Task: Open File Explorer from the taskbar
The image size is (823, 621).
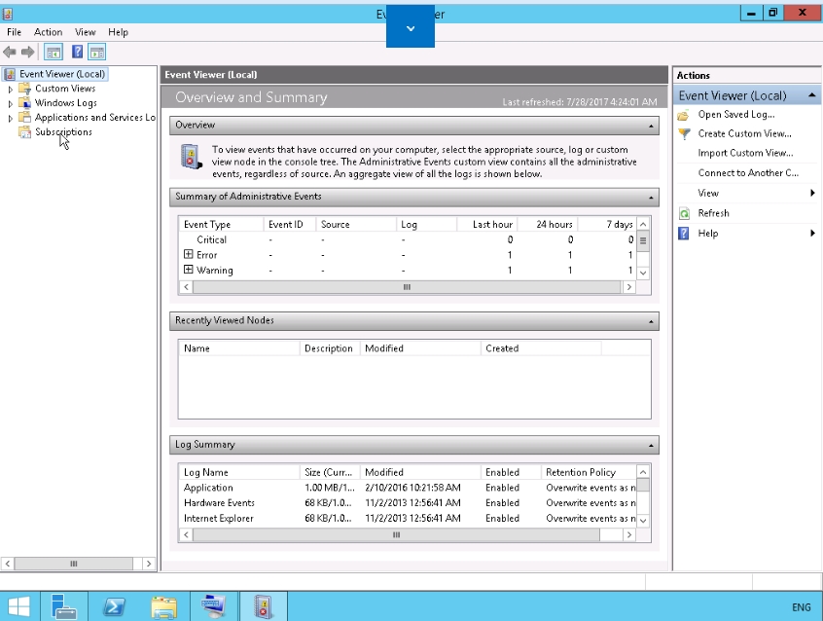Action: tap(163, 606)
